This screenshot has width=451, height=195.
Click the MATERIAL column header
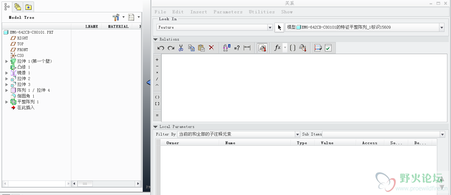pos(118,26)
